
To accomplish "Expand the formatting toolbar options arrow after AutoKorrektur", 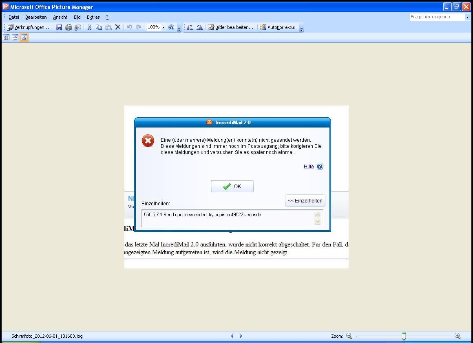I will [x=301, y=29].
